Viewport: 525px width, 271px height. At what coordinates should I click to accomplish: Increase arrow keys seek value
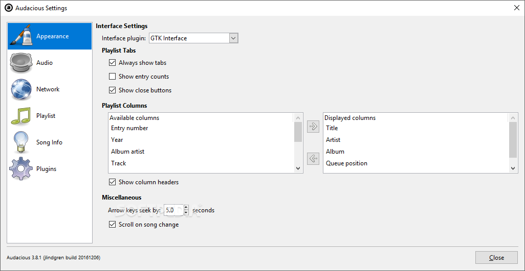click(x=186, y=208)
